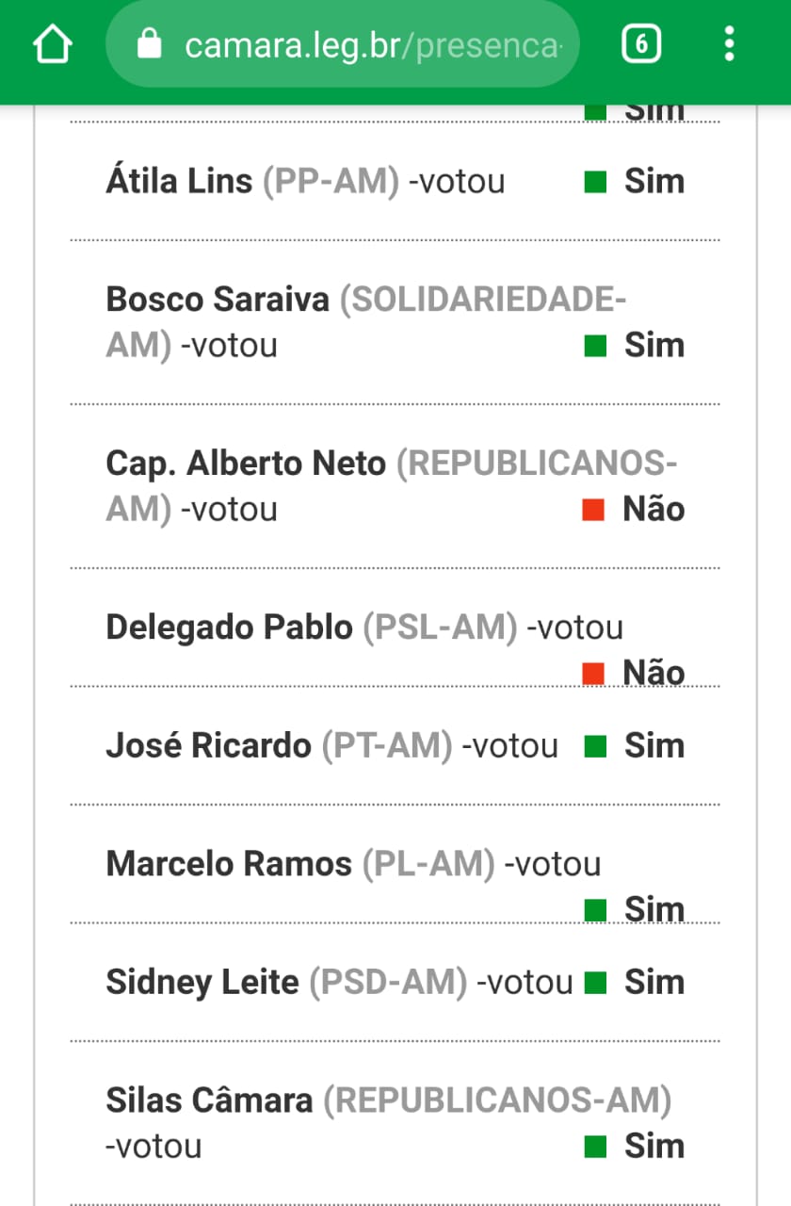Select the name Átila Lins
This screenshot has height=1206, width=791.
coord(179,181)
